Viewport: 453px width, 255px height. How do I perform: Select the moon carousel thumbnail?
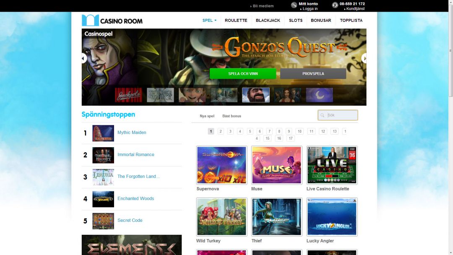(320, 95)
